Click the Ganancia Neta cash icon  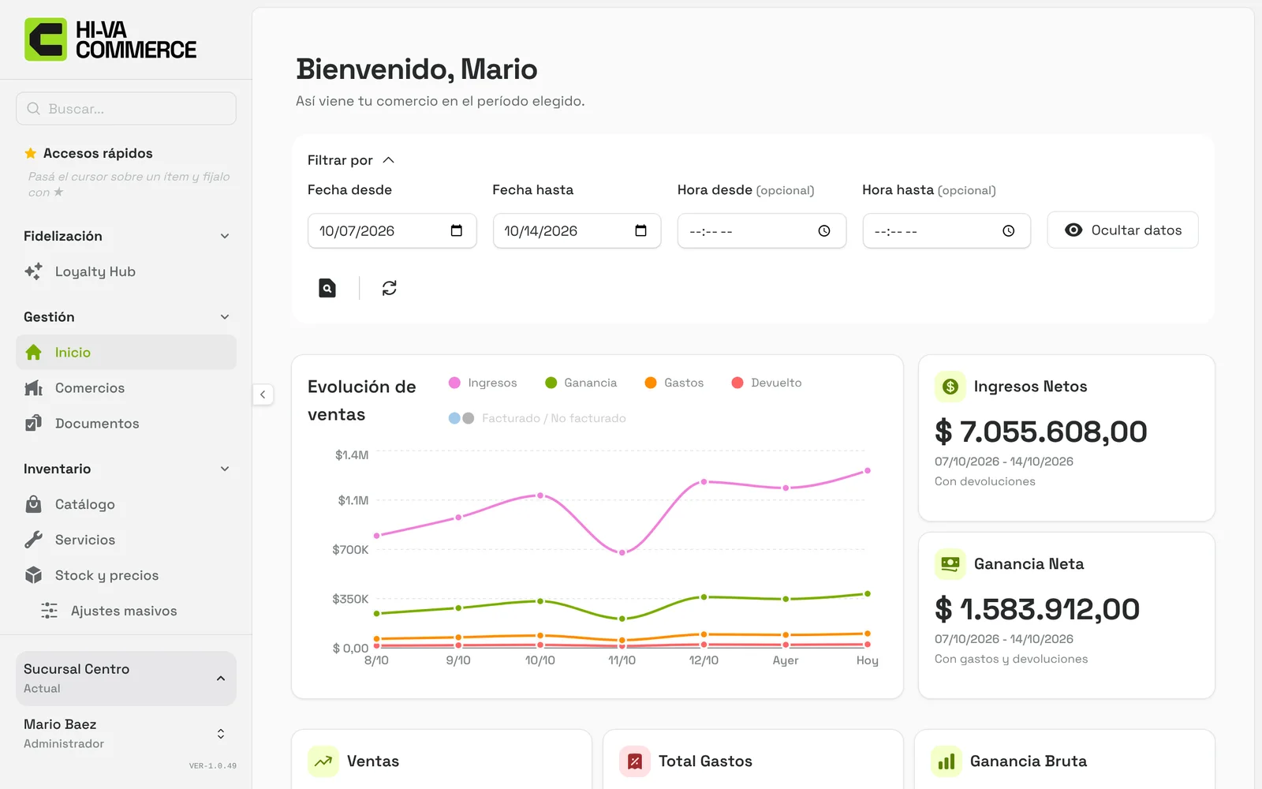(x=950, y=564)
